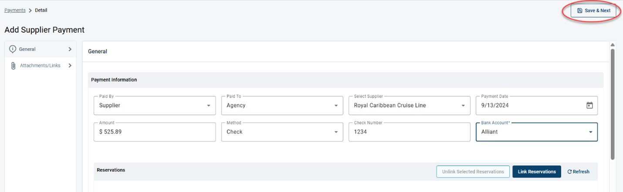Click the Link Reservations button

(x=537, y=172)
